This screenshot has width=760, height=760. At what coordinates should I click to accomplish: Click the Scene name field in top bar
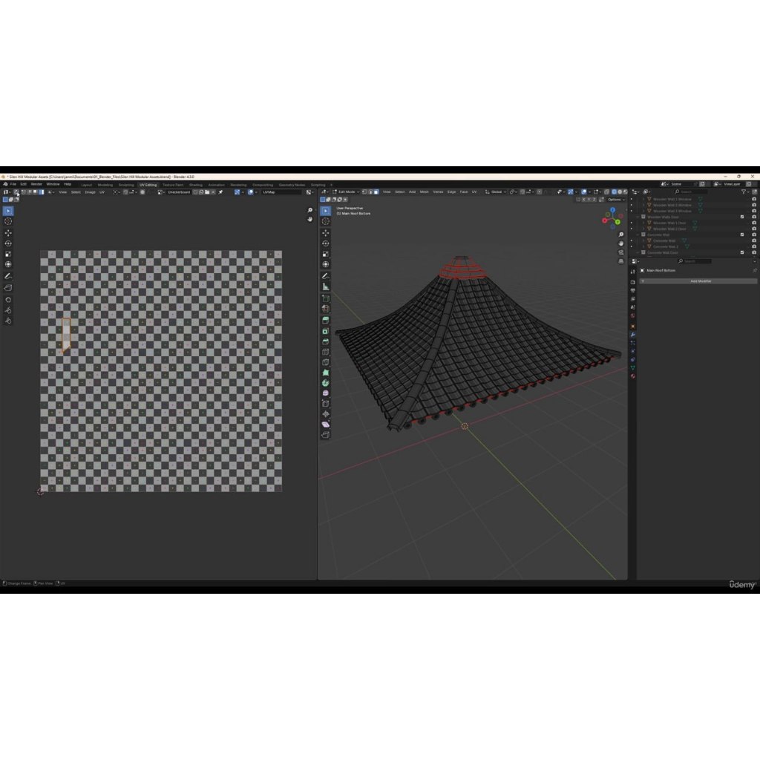click(x=681, y=184)
